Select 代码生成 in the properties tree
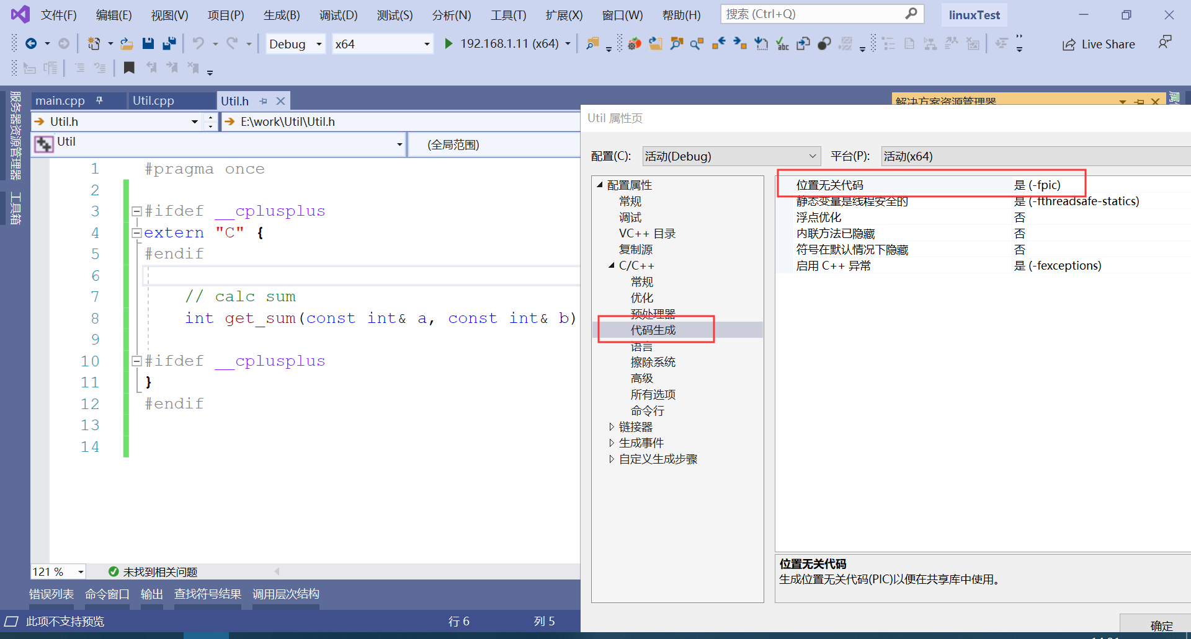The height and width of the screenshot is (639, 1191). coord(653,330)
